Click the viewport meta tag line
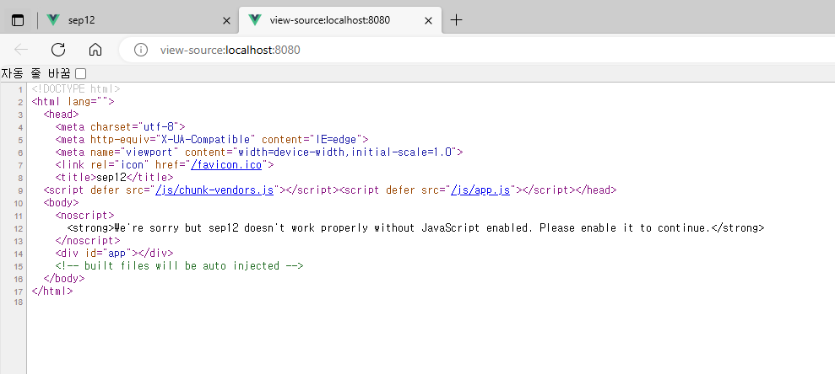The image size is (835, 374). coord(259,152)
